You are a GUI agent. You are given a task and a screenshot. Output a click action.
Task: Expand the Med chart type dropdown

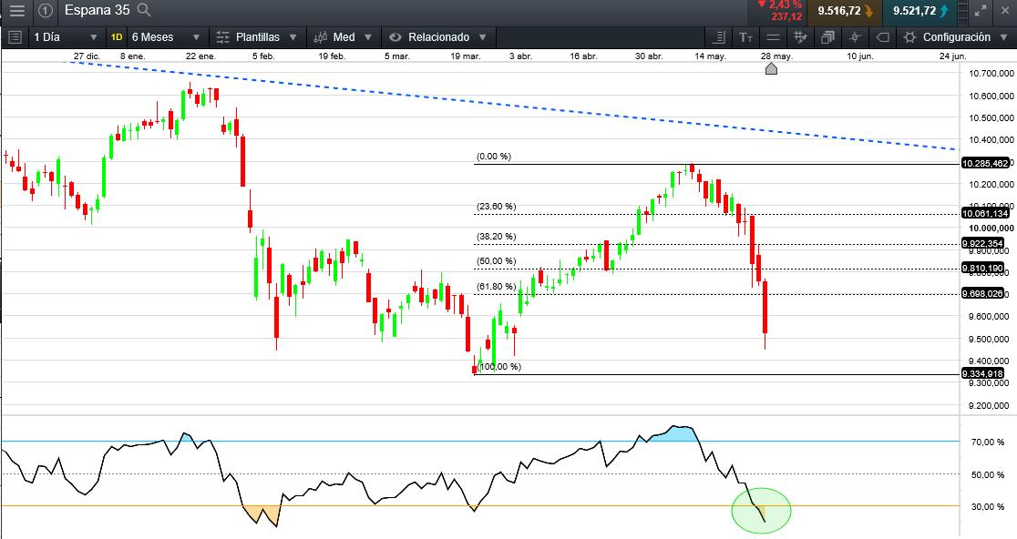368,37
